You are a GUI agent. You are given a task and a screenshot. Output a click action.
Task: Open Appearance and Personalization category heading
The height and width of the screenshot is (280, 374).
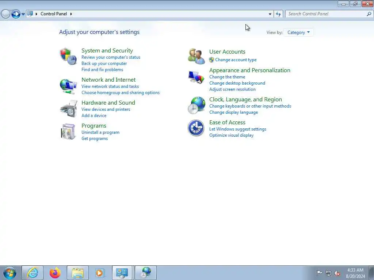click(250, 70)
